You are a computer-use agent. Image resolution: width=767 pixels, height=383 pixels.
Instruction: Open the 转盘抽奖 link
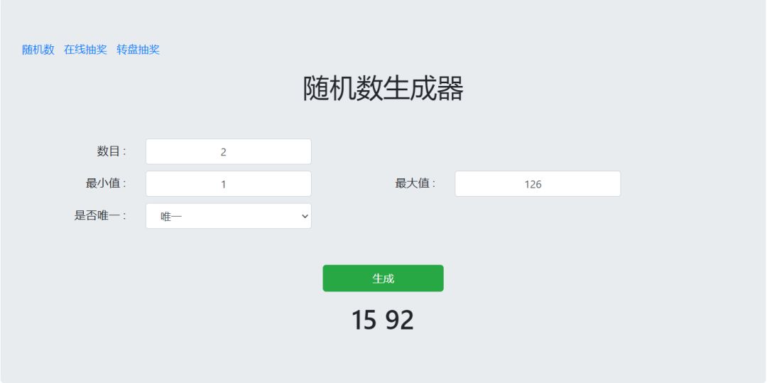[138, 50]
